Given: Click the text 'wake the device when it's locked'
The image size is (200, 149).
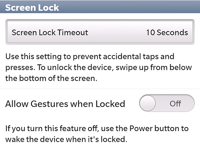Looking at the screenshot, I should (x=66, y=139).
